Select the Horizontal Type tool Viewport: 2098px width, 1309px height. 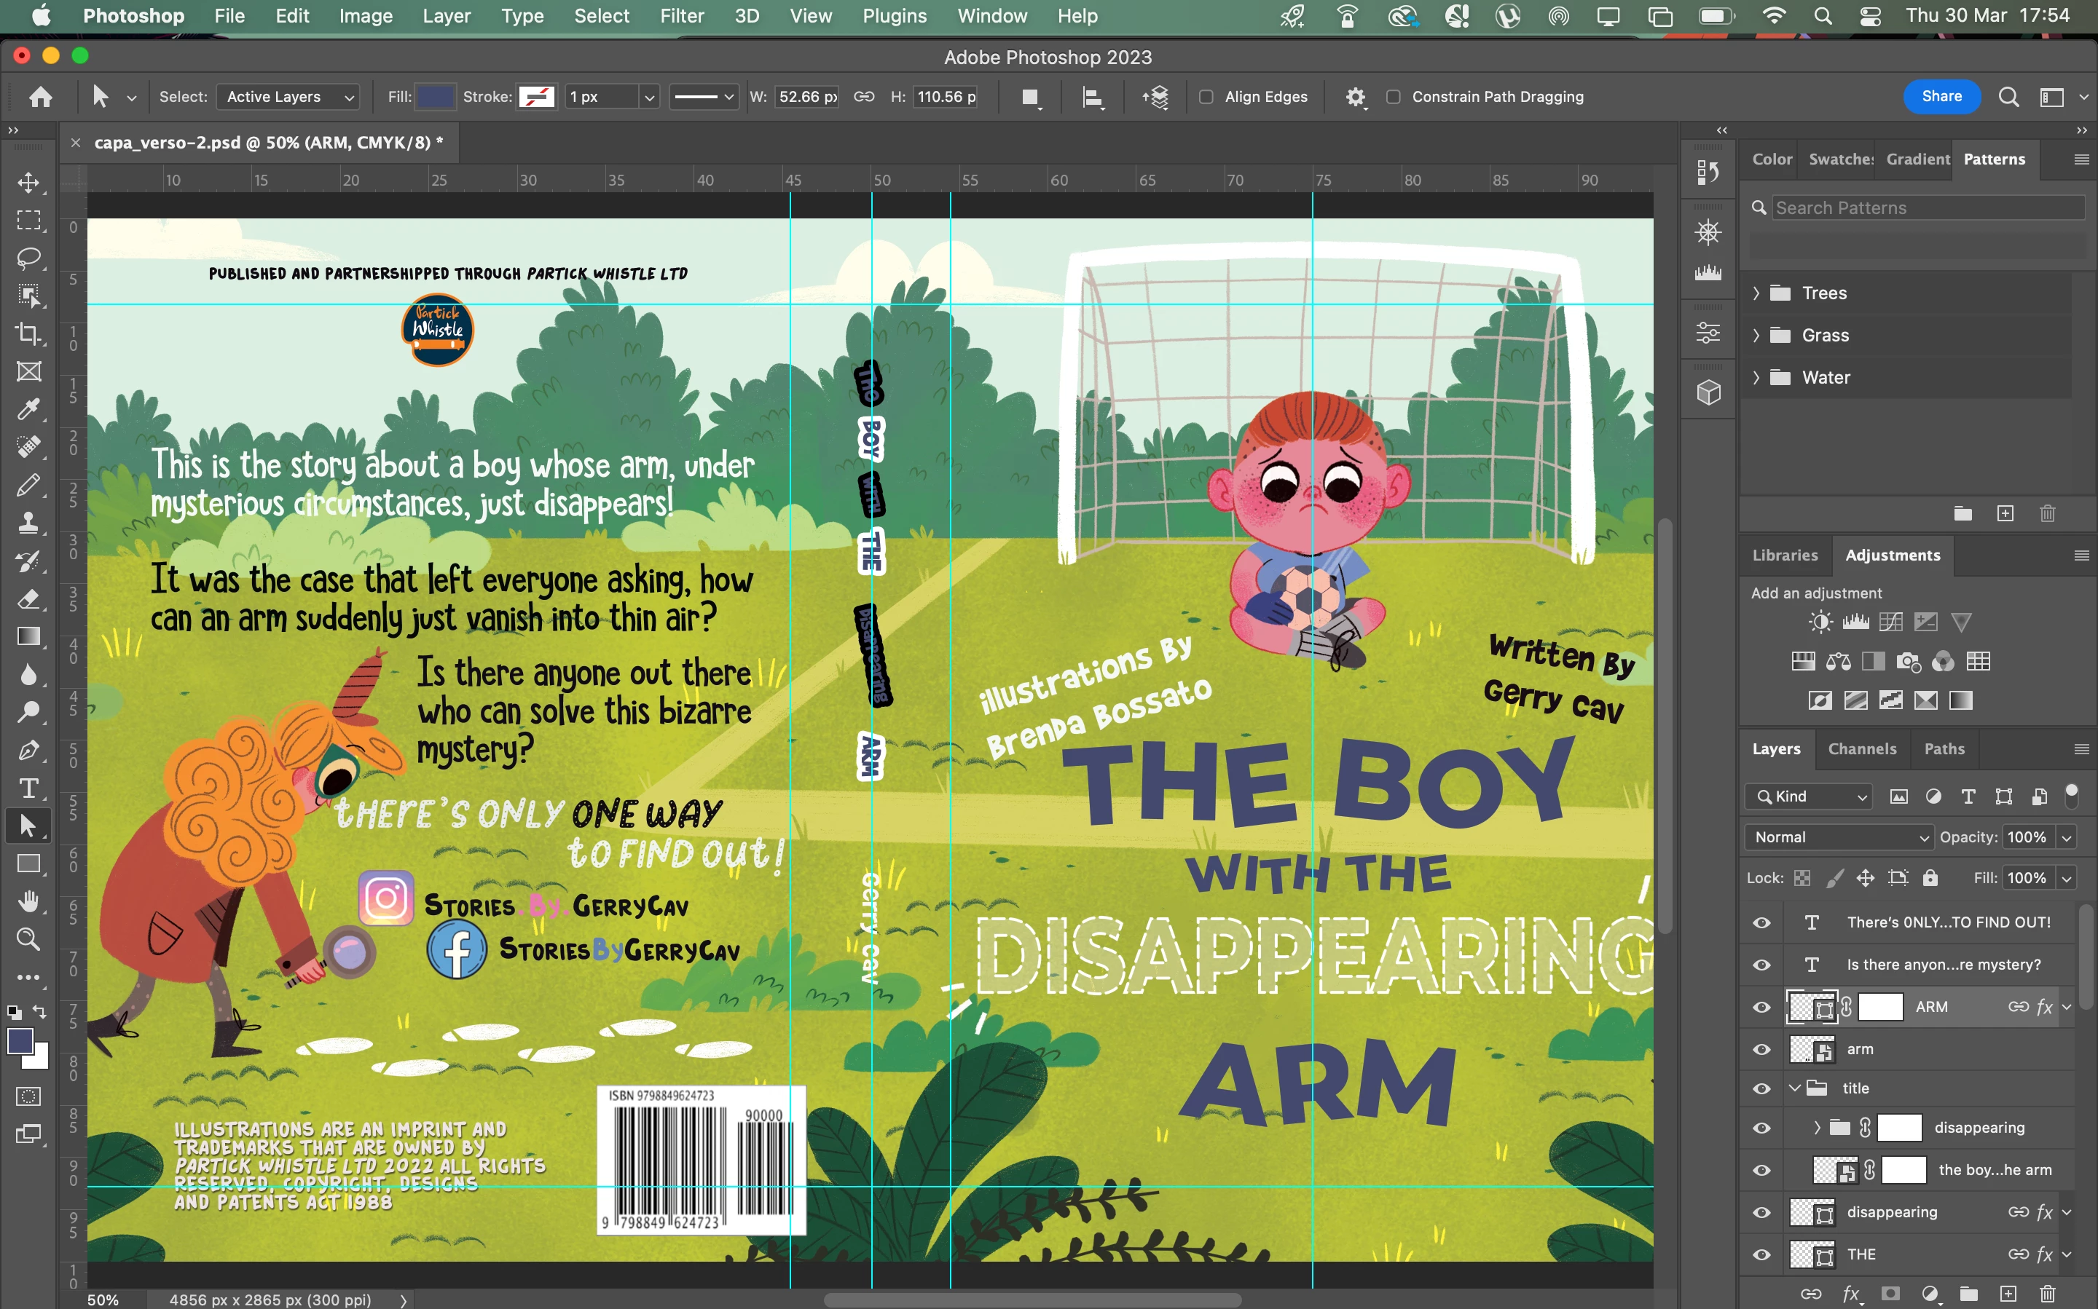tap(28, 788)
